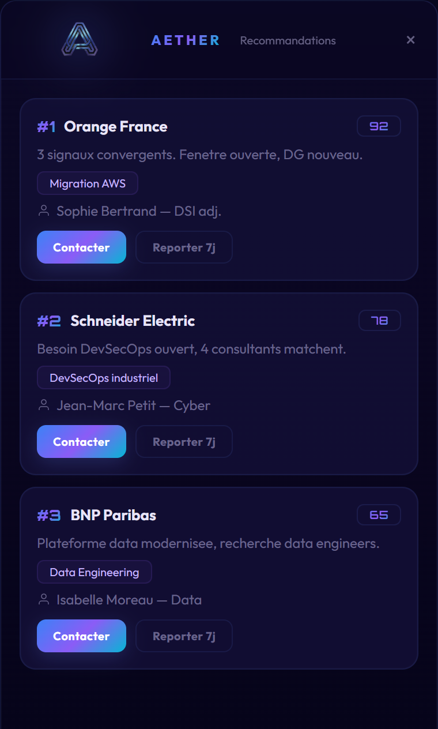Postpone BNP Paribas with Reporter 7j
This screenshot has height=729, width=438.
184,636
